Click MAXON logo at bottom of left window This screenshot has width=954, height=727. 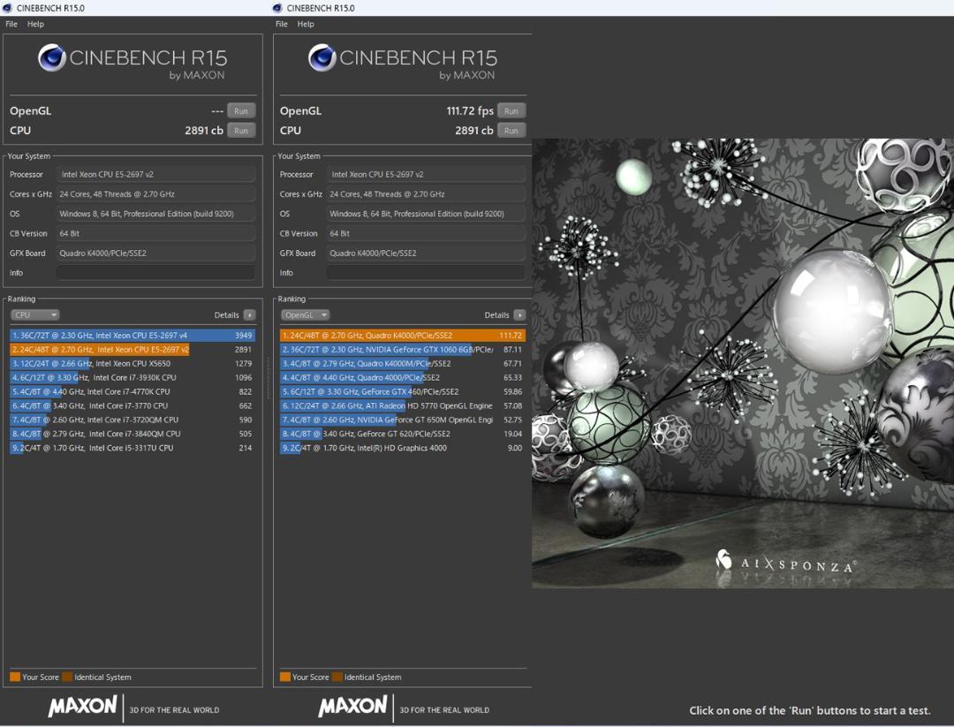click(83, 707)
